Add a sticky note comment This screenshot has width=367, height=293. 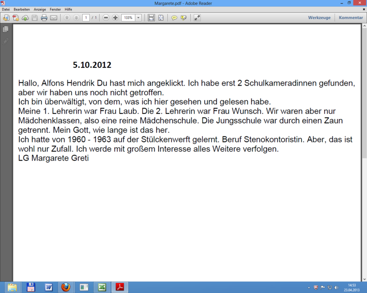(174, 18)
